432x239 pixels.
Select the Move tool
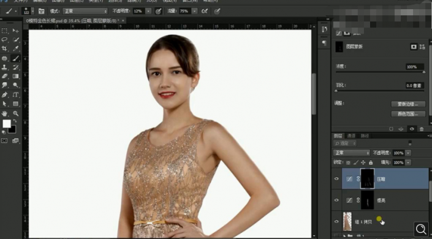tap(16, 31)
